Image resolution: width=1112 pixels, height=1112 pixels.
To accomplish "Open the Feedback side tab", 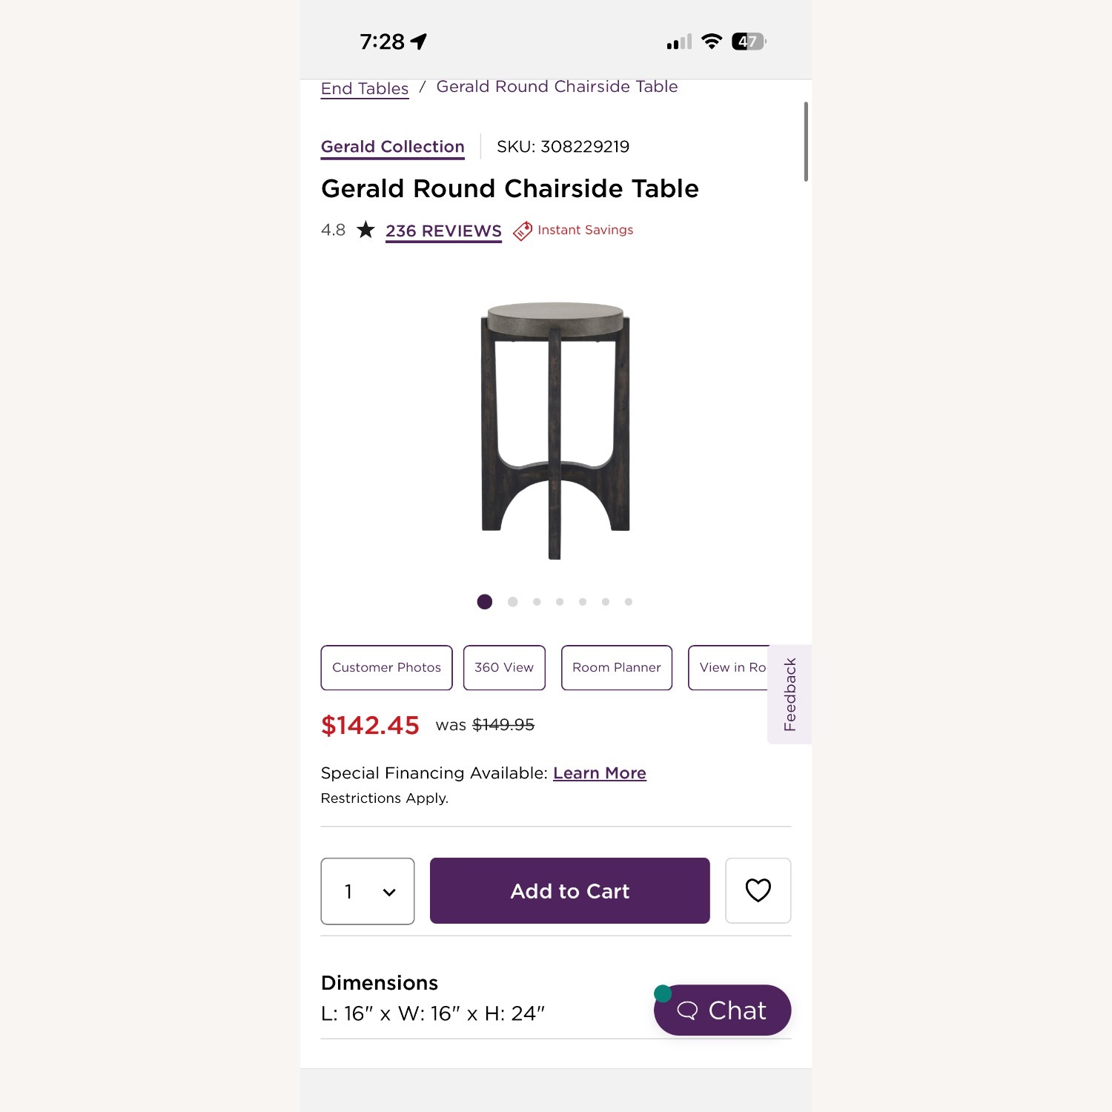I will (790, 695).
